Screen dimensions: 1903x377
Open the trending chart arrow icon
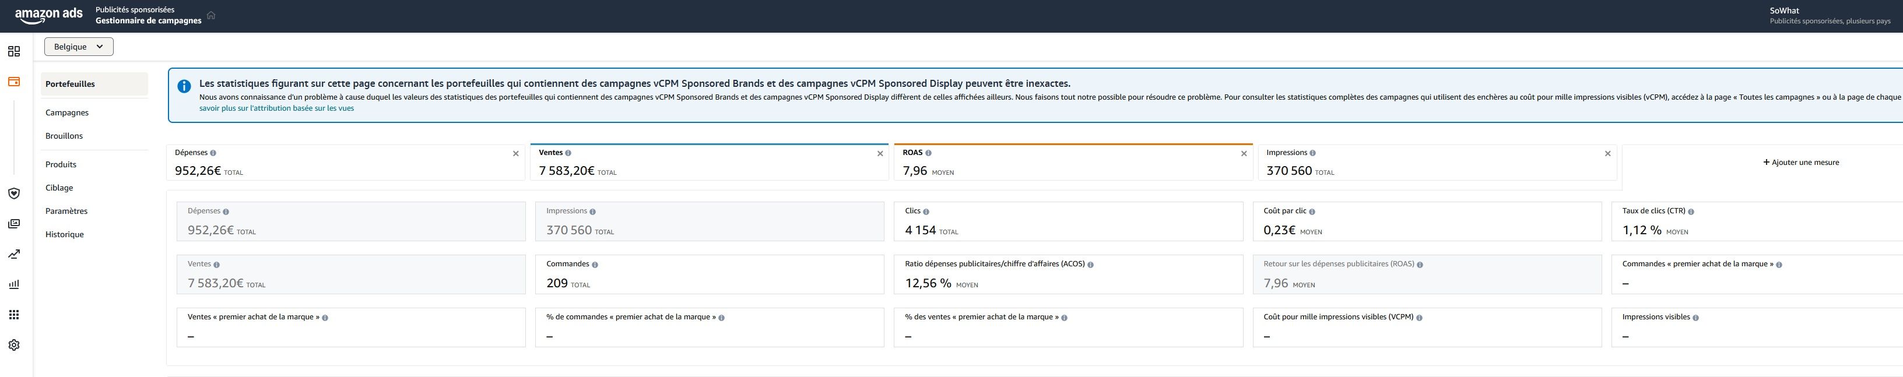tap(13, 255)
